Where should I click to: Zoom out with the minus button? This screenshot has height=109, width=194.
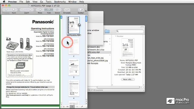[x=23, y=10]
